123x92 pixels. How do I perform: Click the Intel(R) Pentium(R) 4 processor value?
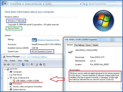tap(46, 44)
